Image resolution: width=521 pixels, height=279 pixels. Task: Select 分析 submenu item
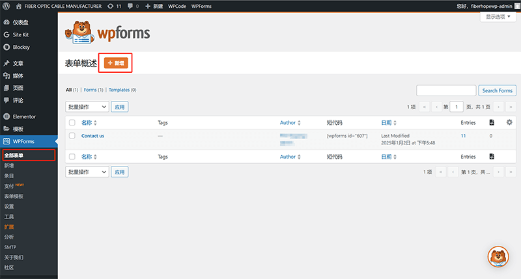[9, 237]
